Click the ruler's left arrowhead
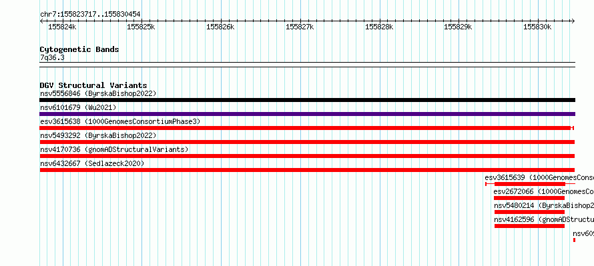Viewport: 594px width, 266px height. coord(41,21)
